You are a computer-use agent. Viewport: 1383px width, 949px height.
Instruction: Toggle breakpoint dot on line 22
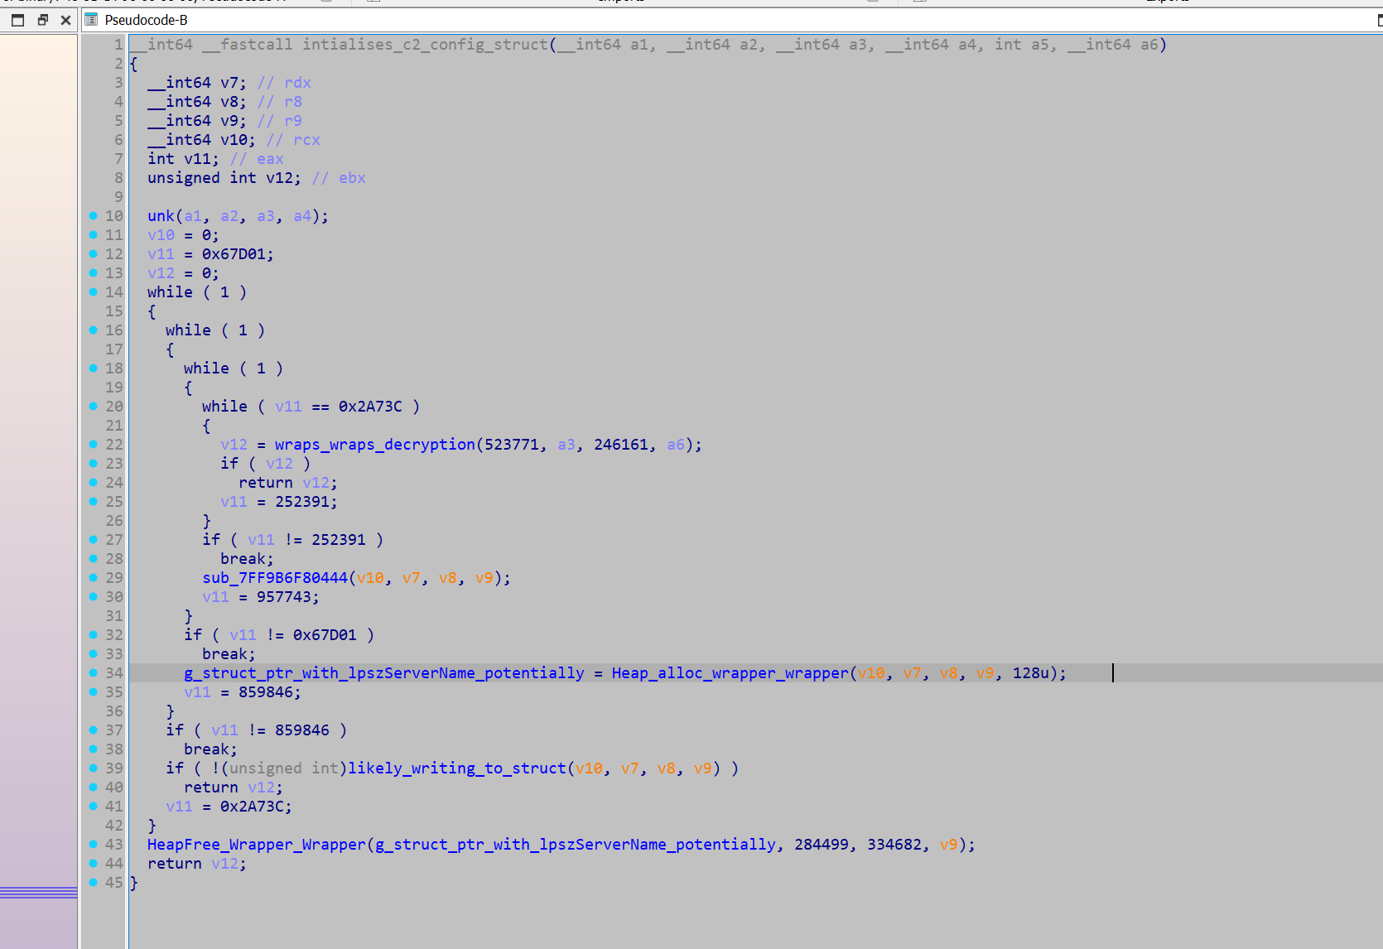[x=94, y=445]
